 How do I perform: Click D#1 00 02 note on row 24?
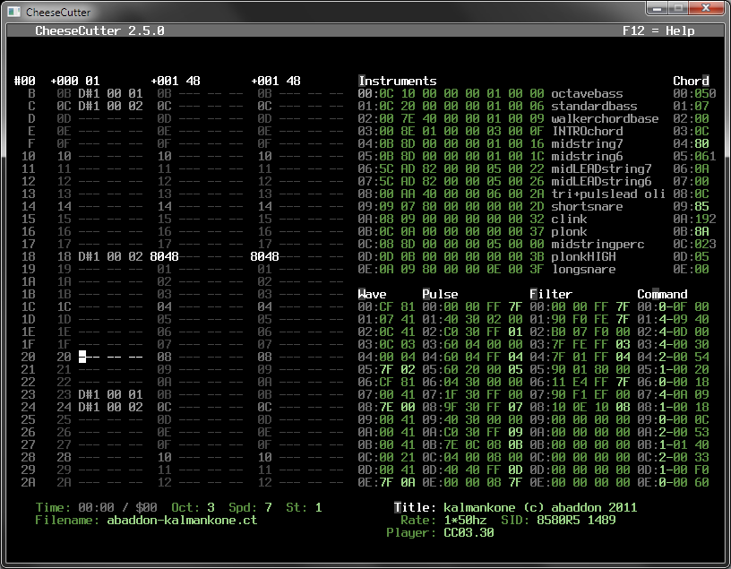pyautogui.click(x=110, y=408)
